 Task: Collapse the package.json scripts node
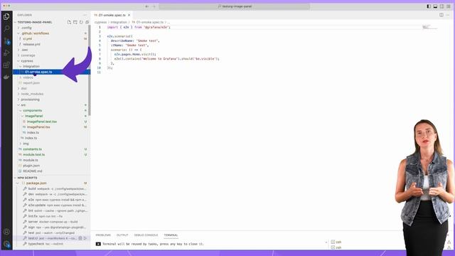[x=18, y=183]
